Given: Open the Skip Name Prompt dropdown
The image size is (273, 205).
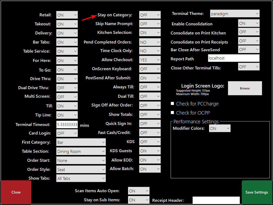Looking at the screenshot, I should pos(150,24).
